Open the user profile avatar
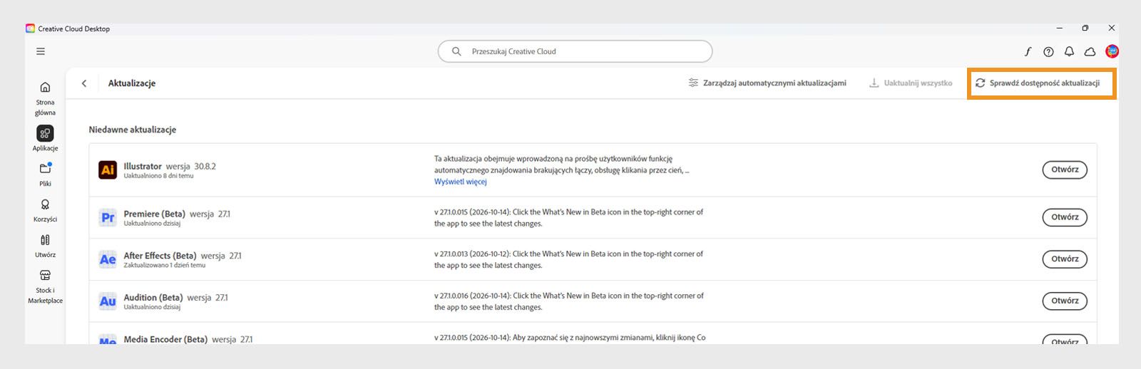Viewport: 1141px width, 369px height. click(x=1112, y=51)
